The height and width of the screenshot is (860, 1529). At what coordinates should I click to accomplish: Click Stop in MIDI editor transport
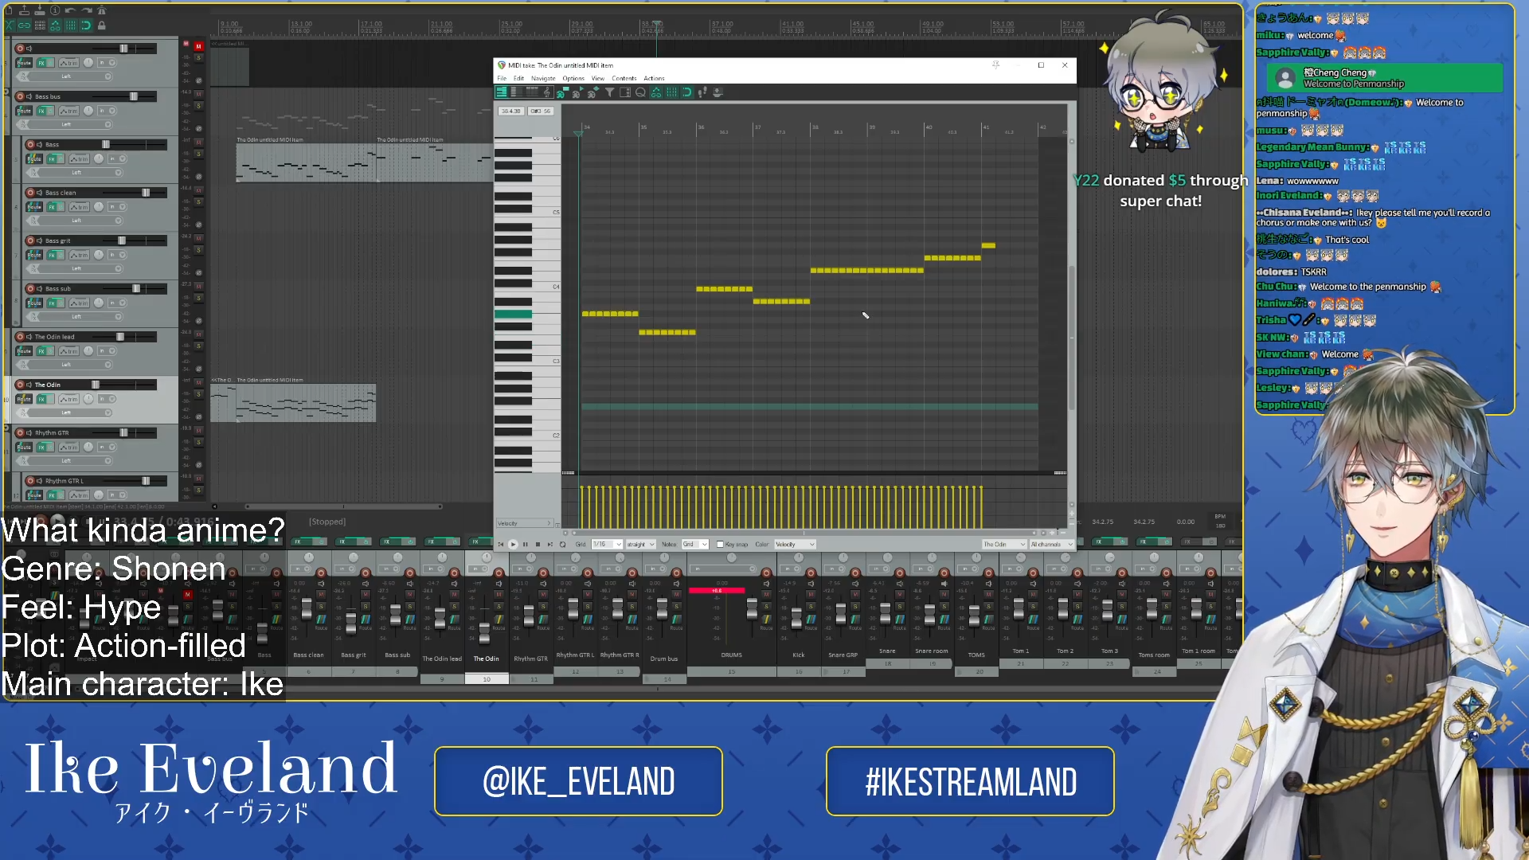[x=538, y=545]
